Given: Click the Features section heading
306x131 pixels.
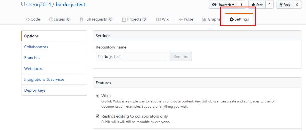Looking at the screenshot, I should click(x=104, y=83).
